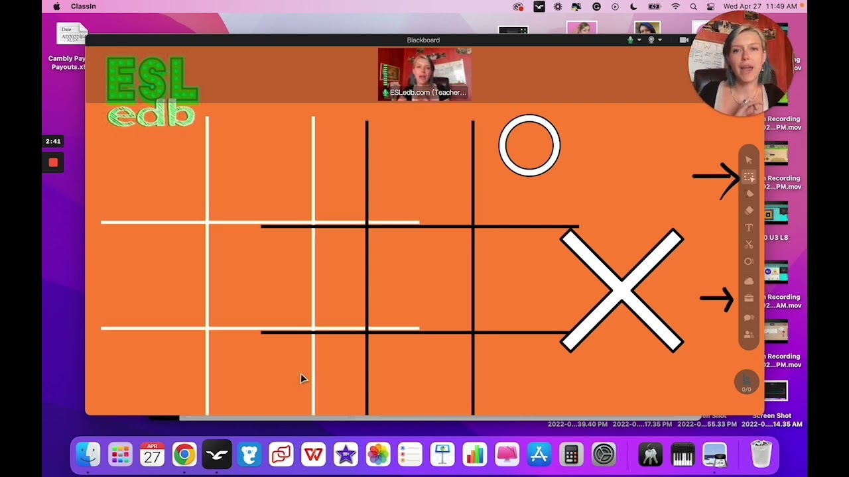Open the App Store from the dock
This screenshot has width=849, height=477.
point(539,455)
